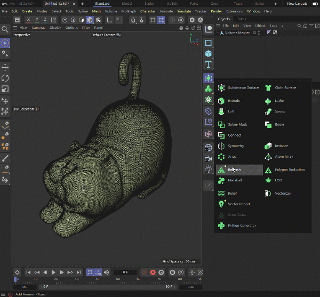Add an Atom Array object
This screenshot has width=320, height=297.
coord(284,157)
